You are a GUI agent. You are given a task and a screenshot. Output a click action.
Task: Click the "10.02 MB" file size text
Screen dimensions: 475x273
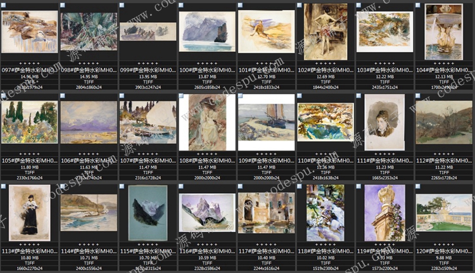coord(326,258)
